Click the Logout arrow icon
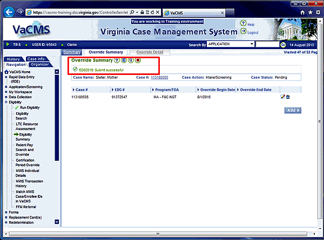This screenshot has height=240, width=324. point(244,32)
